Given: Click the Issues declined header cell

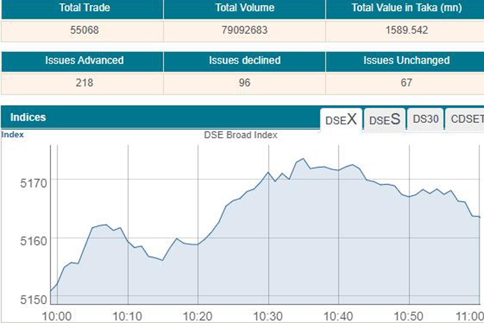Looking at the screenshot, I should [245, 61].
